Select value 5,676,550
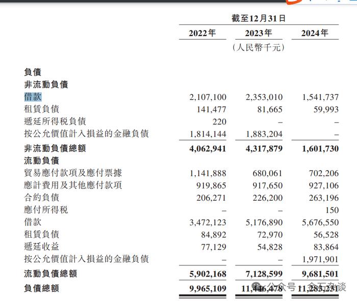 tap(320, 223)
